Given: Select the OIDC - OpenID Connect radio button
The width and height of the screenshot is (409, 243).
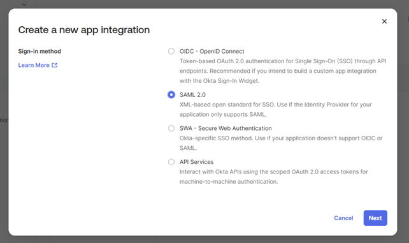Looking at the screenshot, I should (x=171, y=51).
